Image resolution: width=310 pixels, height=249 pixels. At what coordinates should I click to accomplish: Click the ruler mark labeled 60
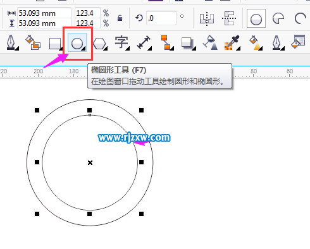click(290, 71)
